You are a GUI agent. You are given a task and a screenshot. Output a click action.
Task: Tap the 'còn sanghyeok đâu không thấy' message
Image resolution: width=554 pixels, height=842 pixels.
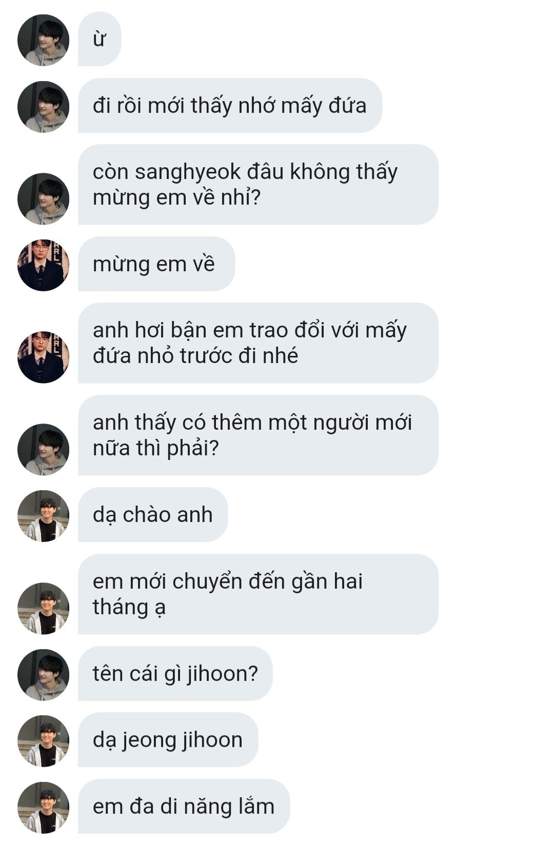(258, 185)
